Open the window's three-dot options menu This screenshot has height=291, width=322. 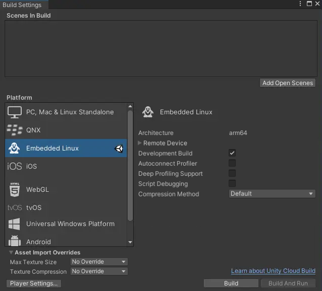tap(300, 4)
